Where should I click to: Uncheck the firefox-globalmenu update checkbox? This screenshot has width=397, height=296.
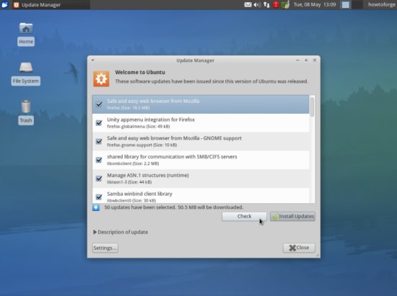pyautogui.click(x=99, y=122)
